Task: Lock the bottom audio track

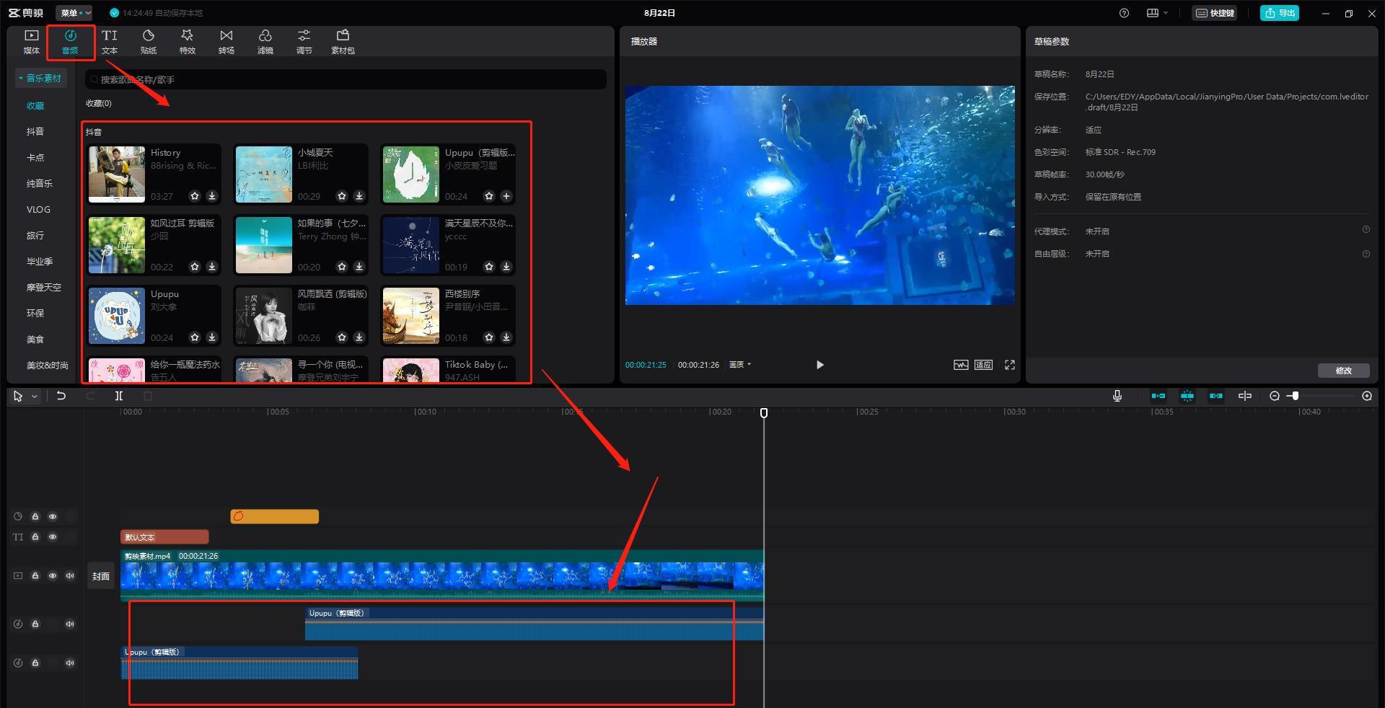Action: click(x=35, y=663)
